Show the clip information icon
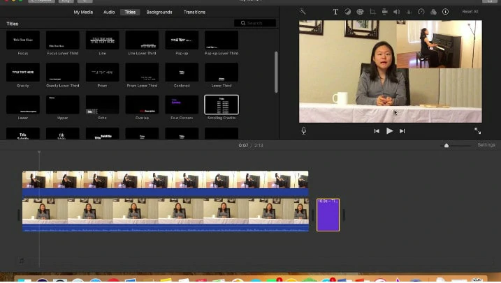This screenshot has width=501, height=283. tap(445, 12)
